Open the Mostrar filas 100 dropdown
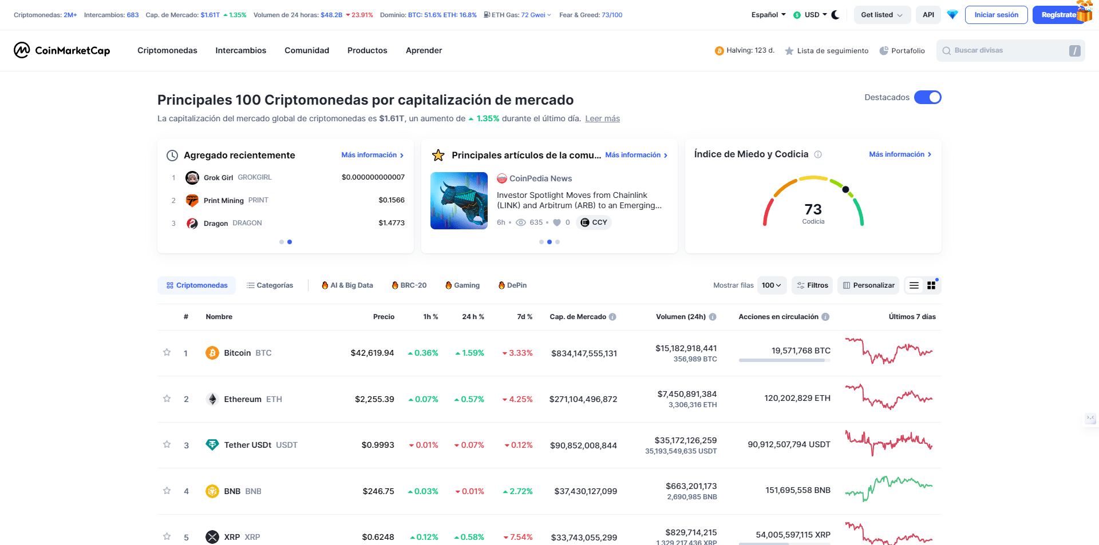 coord(772,285)
